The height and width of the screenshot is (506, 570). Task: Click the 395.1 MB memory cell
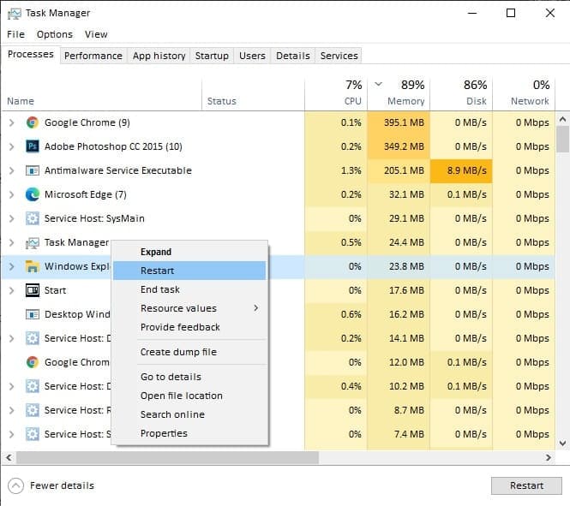point(399,122)
